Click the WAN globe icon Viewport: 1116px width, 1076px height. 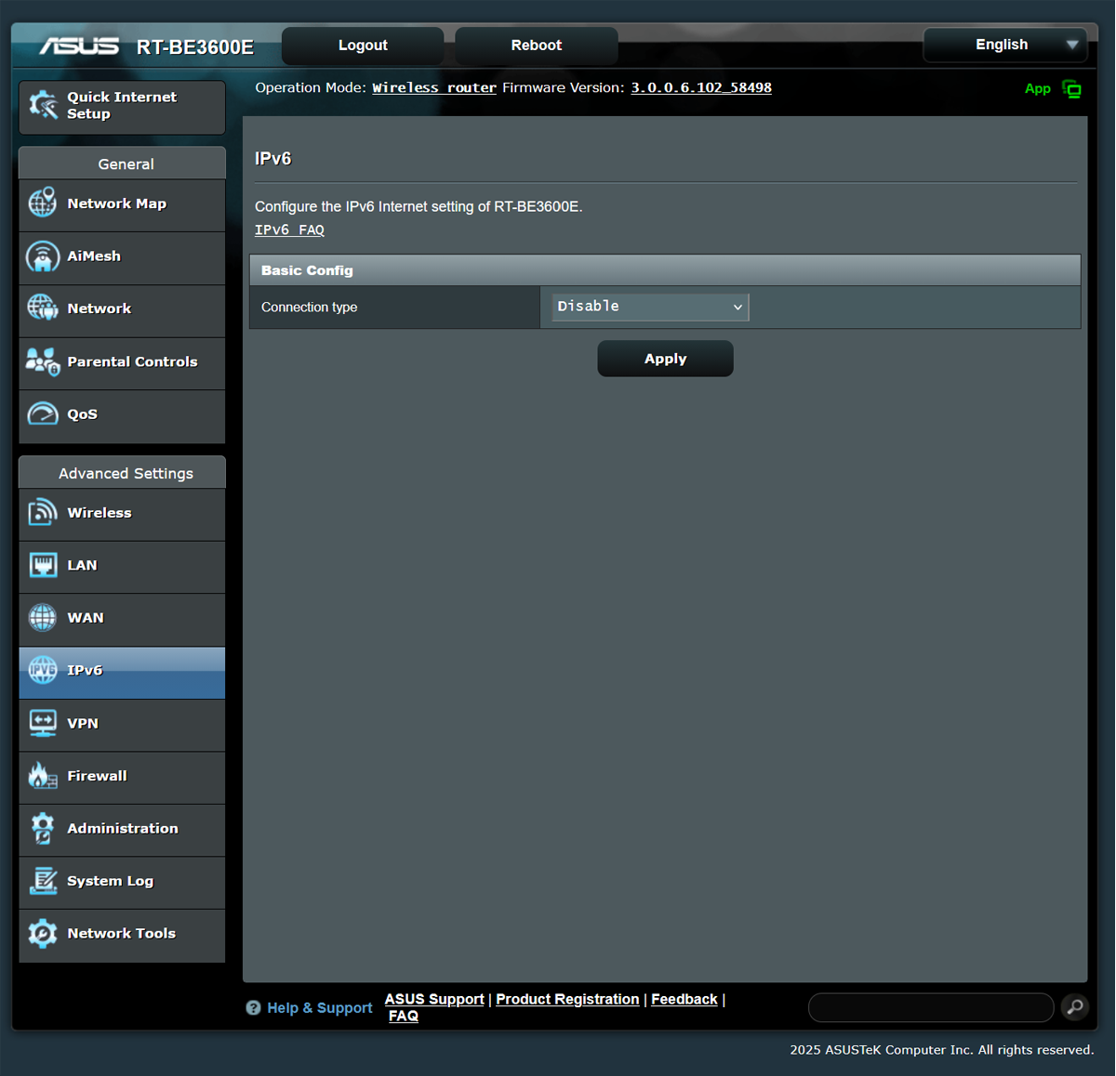click(x=43, y=617)
